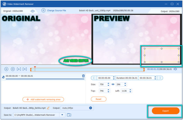Click the Top value field 746
The width and height of the screenshot is (183, 120).
[103, 91]
